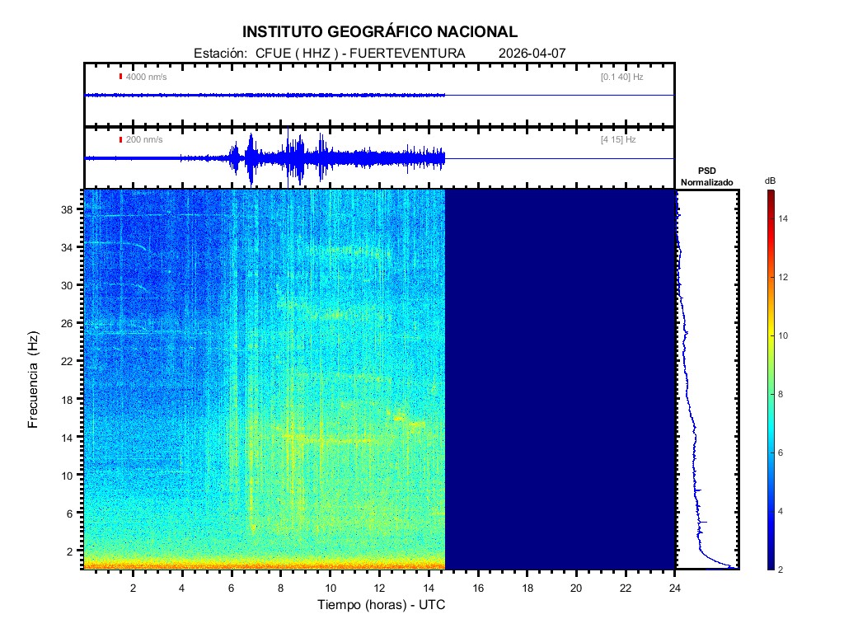
Task: Click the [4 15] Hz filter label
Action: [x=617, y=140]
